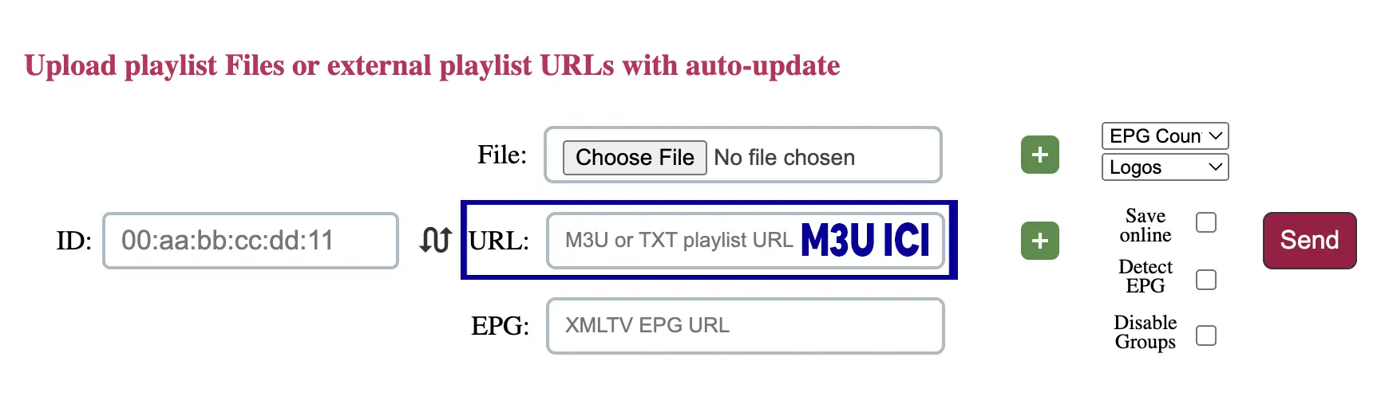Check the Disable Groups checkbox
The width and height of the screenshot is (1381, 420).
pyautogui.click(x=1205, y=336)
